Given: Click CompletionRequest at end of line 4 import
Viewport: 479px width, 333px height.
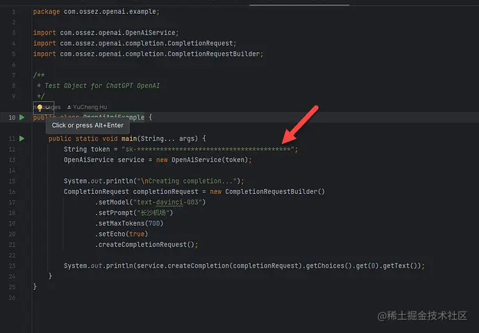Looking at the screenshot, I should (x=200, y=43).
